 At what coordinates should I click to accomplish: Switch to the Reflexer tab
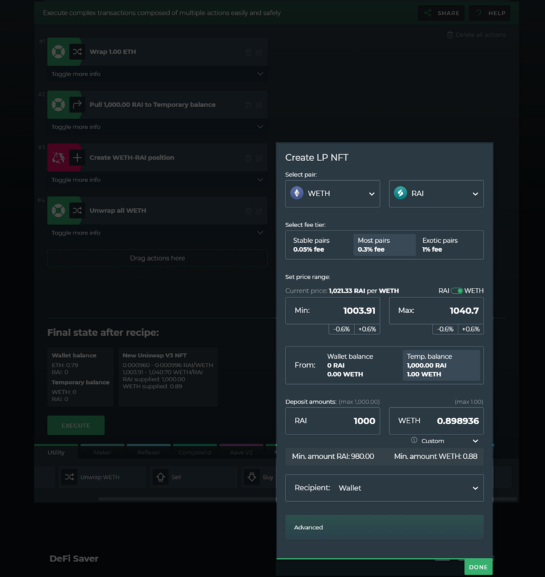pos(149,452)
